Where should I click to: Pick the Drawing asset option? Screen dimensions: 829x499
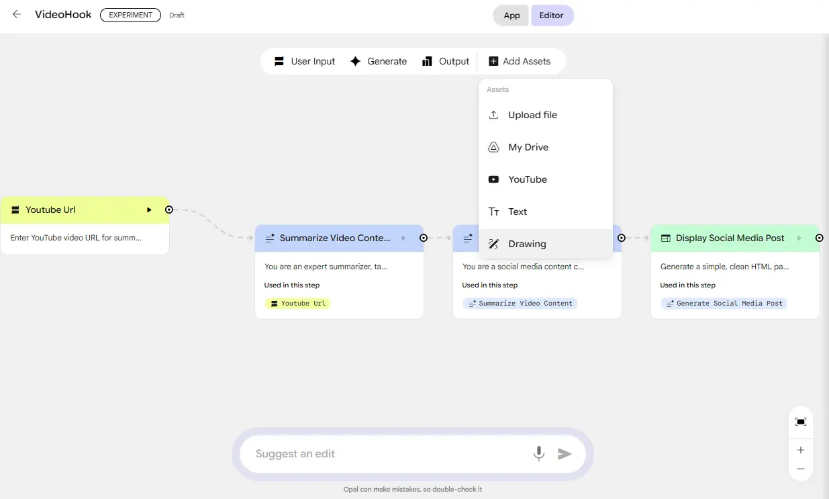527,244
